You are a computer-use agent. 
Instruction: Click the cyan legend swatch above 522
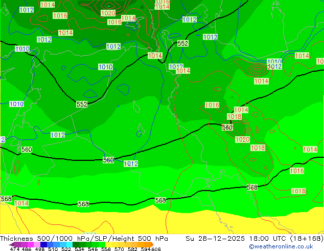(70, 244)
